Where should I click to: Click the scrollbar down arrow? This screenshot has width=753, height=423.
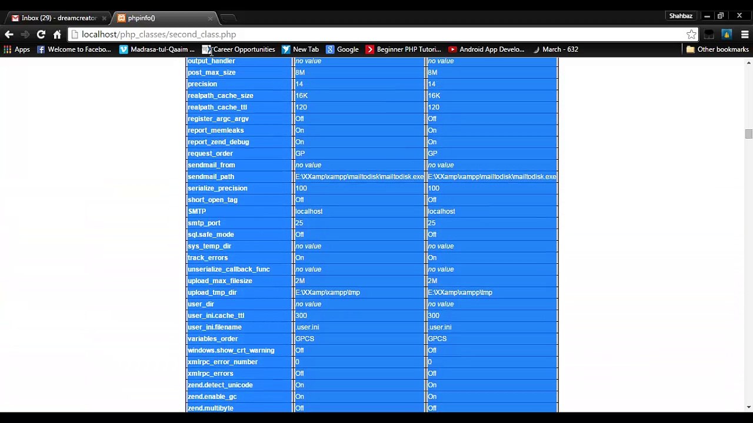(748, 407)
